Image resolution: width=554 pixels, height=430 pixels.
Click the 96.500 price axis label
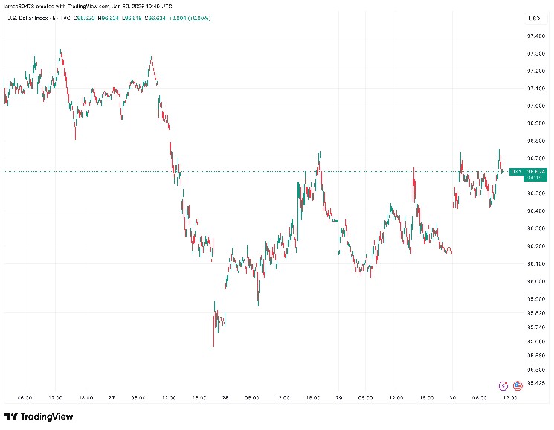535,193
